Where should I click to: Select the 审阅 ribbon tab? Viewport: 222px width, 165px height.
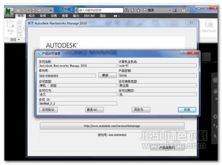click(43, 16)
